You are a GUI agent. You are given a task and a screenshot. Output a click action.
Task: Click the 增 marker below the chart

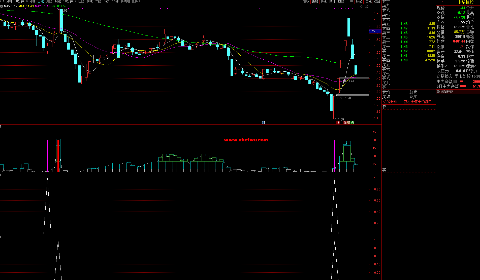(x=338, y=123)
